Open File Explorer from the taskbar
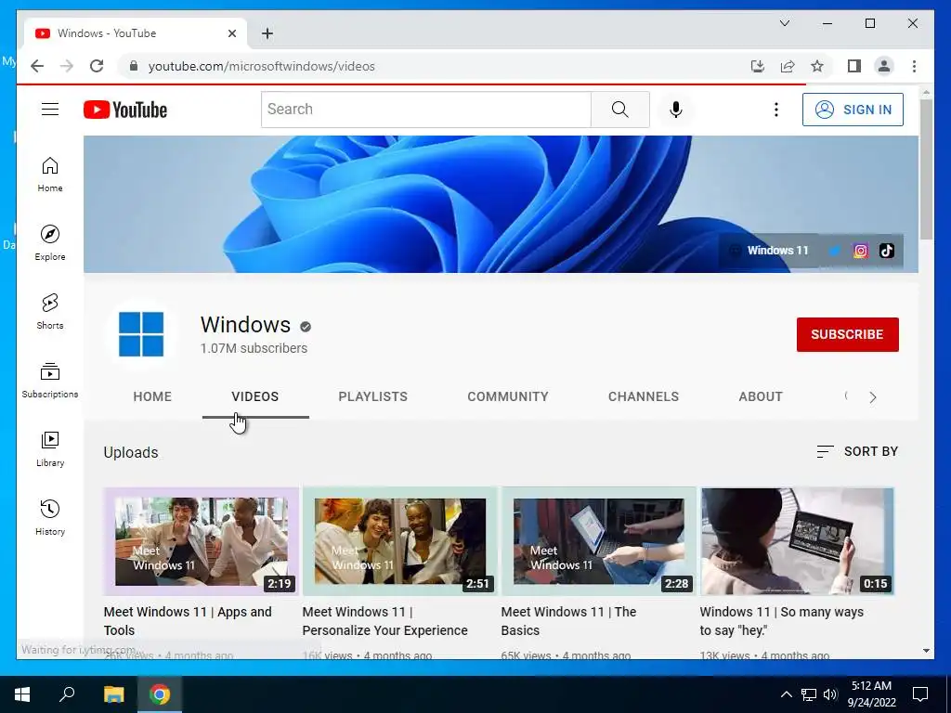The image size is (951, 713). tap(113, 694)
